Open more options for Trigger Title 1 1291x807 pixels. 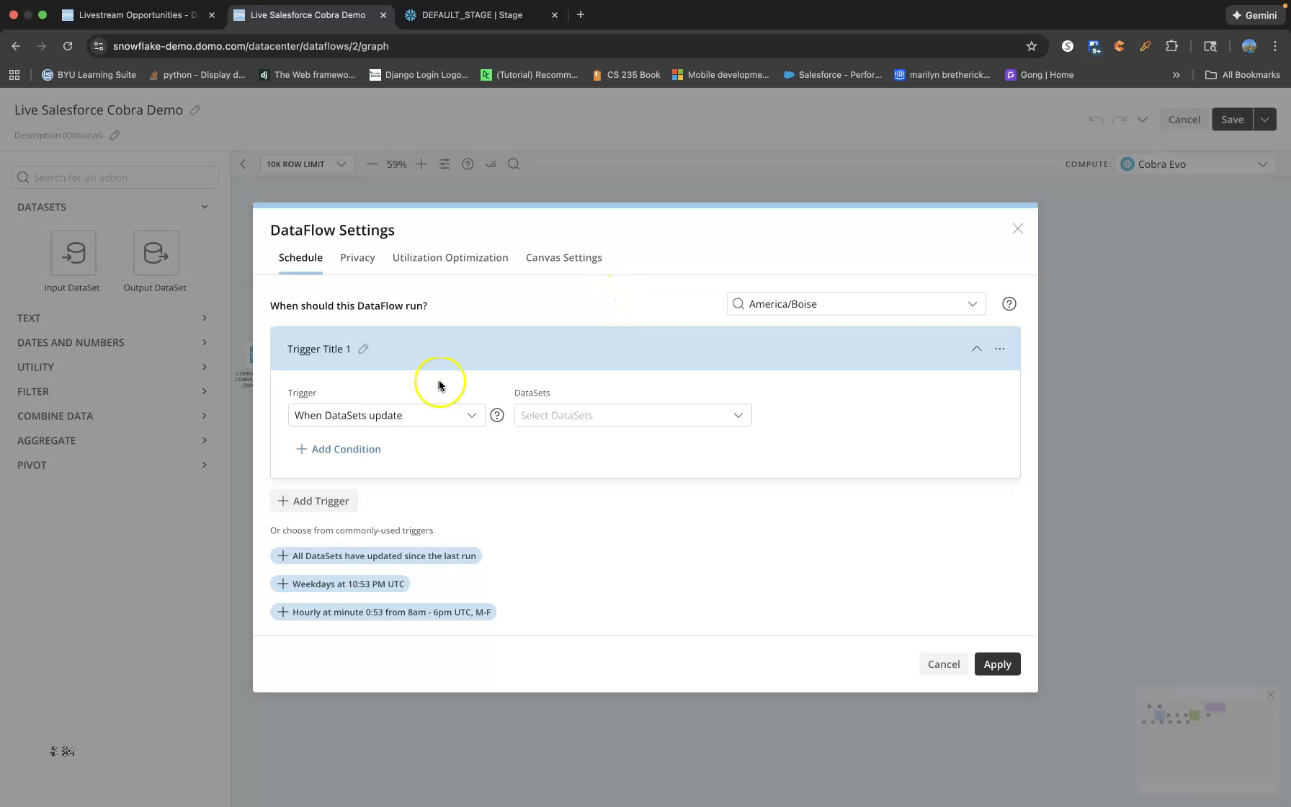click(x=1000, y=348)
